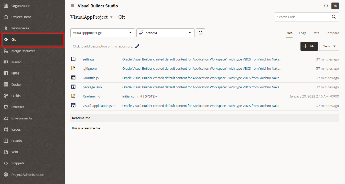Screen dimensions: 345x184
Task: Open the YN user avatar menu
Action: coord(335,6)
